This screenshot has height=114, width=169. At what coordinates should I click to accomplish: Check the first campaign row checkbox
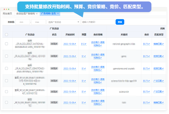(6, 44)
